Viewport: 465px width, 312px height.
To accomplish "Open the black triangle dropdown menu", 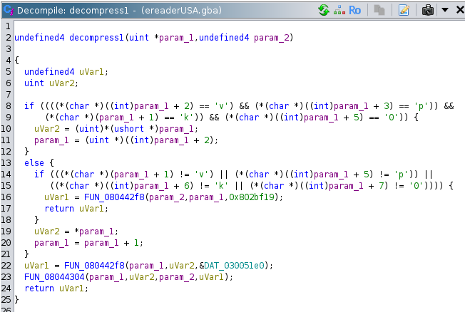I will [x=445, y=10].
